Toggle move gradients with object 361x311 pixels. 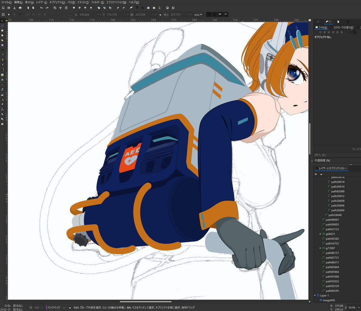click(220, 14)
